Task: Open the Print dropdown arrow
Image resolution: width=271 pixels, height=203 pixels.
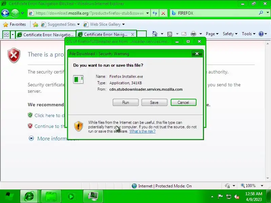Action: tap(201, 34)
